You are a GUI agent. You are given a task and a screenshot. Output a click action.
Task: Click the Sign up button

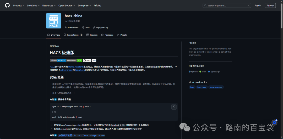point(270,5)
